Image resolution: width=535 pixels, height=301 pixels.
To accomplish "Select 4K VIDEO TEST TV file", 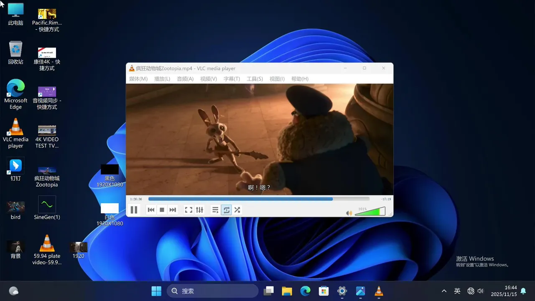I will pos(47,136).
